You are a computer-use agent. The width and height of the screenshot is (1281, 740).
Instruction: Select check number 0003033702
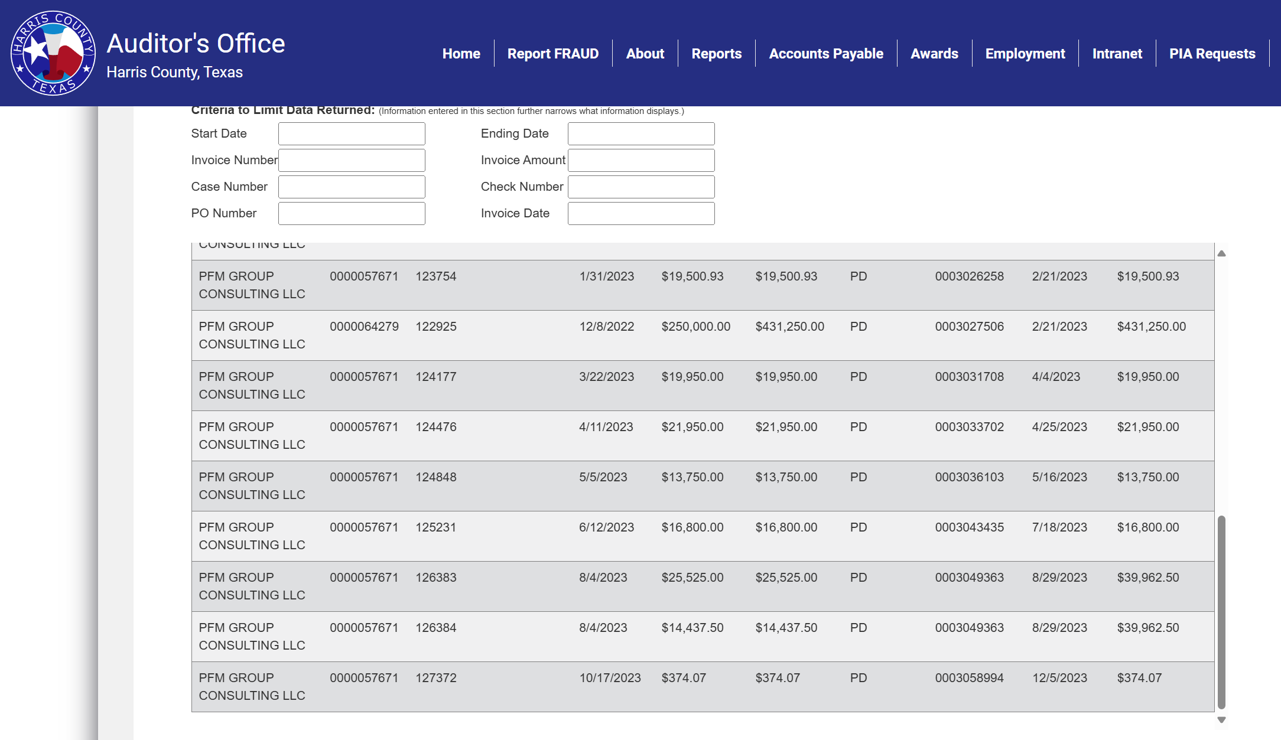click(969, 427)
